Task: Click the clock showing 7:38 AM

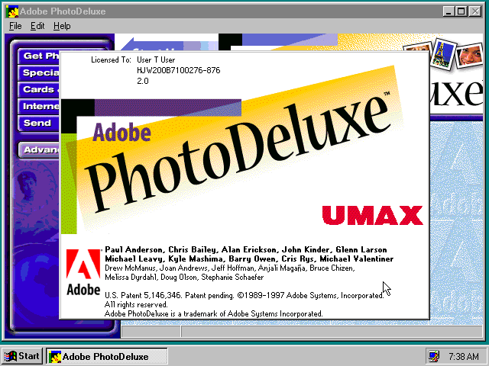Action: coord(464,356)
